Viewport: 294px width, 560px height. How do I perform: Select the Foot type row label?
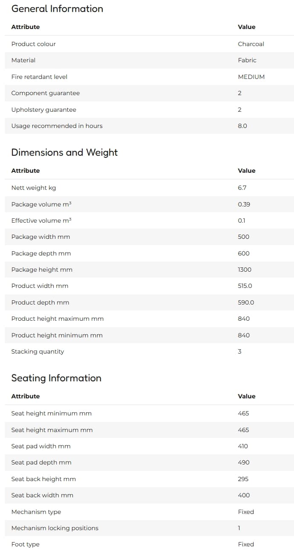click(x=25, y=544)
